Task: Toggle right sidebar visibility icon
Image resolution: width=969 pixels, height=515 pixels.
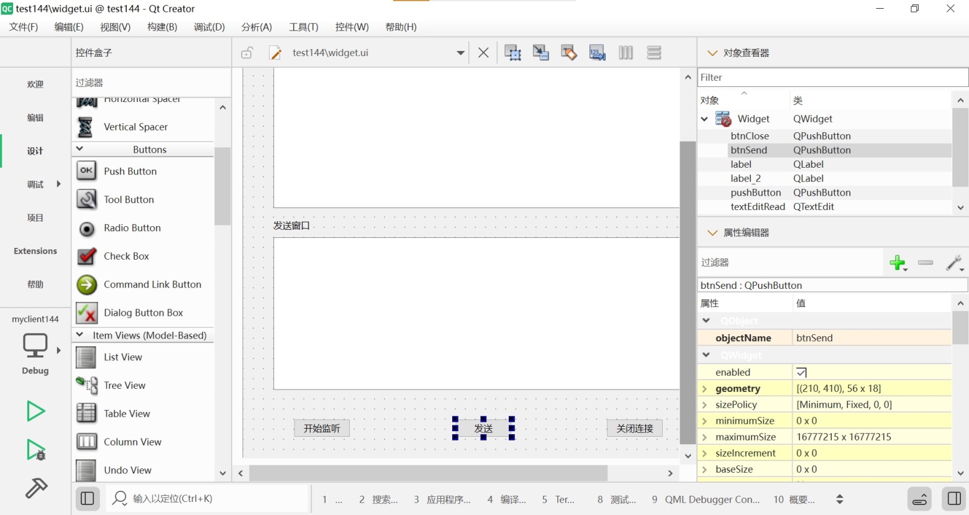Action: (954, 499)
